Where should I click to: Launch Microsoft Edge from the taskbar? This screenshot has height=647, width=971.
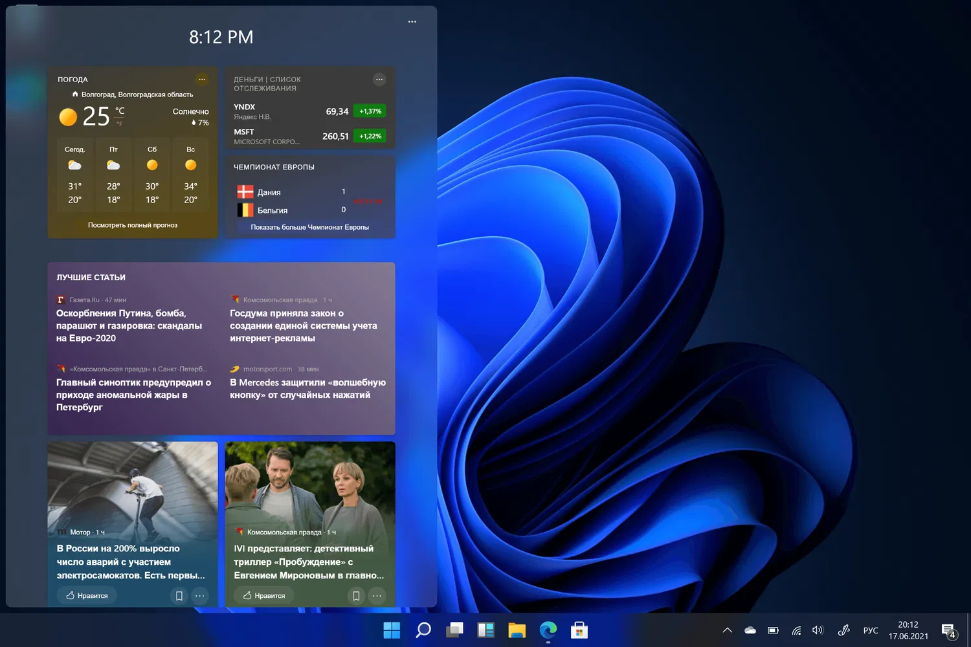548,630
